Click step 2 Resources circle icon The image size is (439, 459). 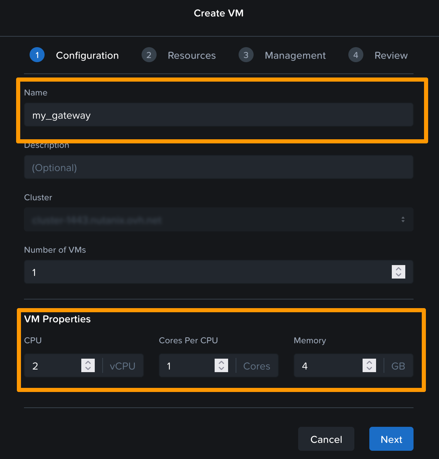tap(149, 55)
